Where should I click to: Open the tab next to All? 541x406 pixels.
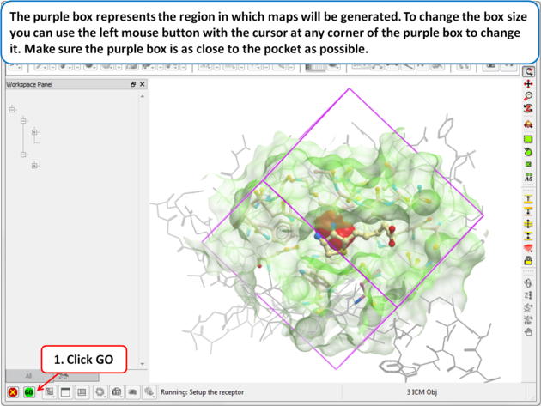click(64, 376)
